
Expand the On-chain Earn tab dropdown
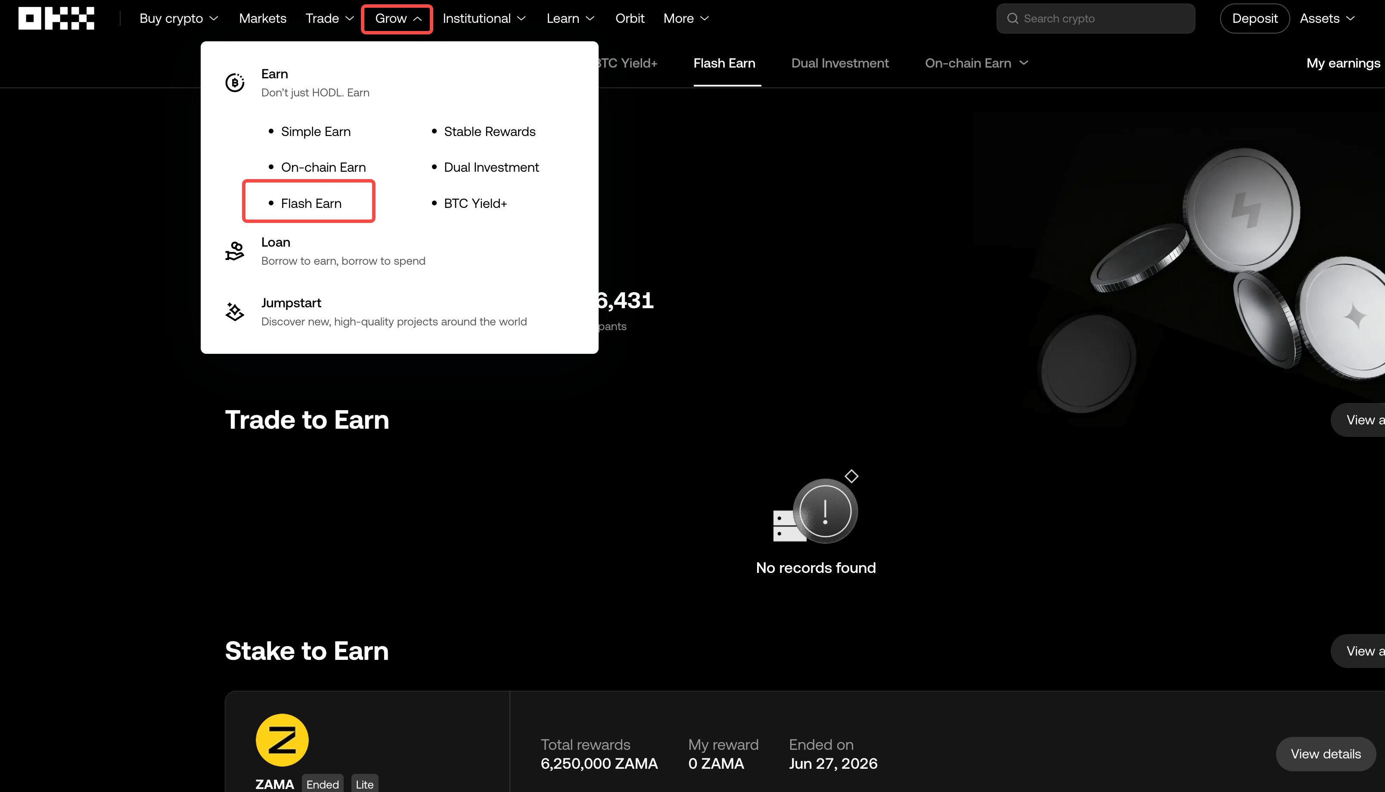976,63
